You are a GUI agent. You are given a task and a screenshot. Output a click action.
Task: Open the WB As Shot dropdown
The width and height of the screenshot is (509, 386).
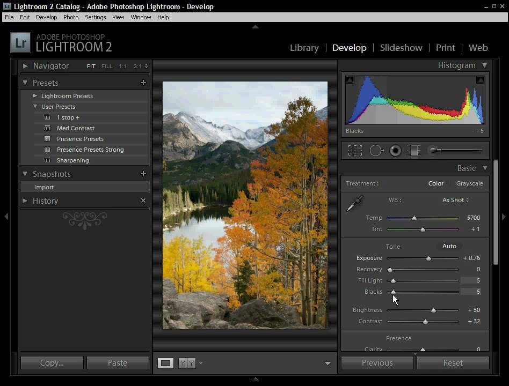click(x=455, y=200)
